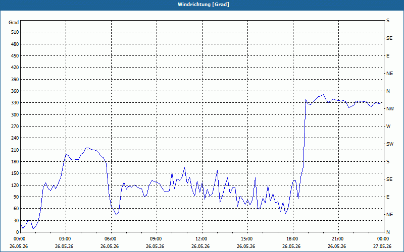Screen dimensions: 404x252
Task: Pick the '360' degree axis label
Action: pos(15,91)
